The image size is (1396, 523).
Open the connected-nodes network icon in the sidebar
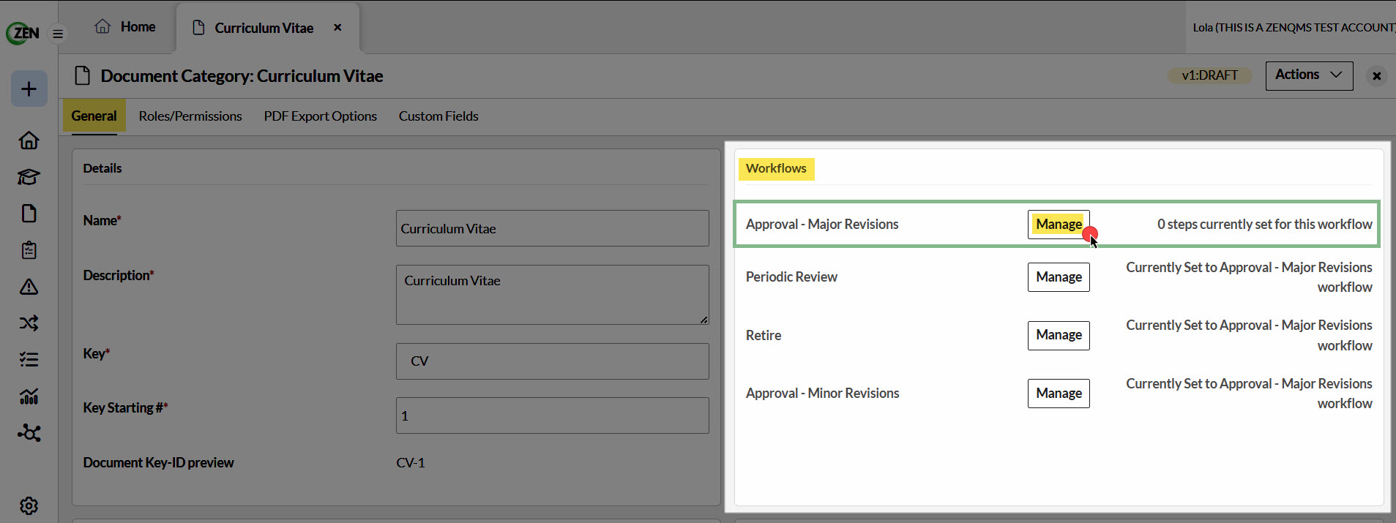point(29,432)
